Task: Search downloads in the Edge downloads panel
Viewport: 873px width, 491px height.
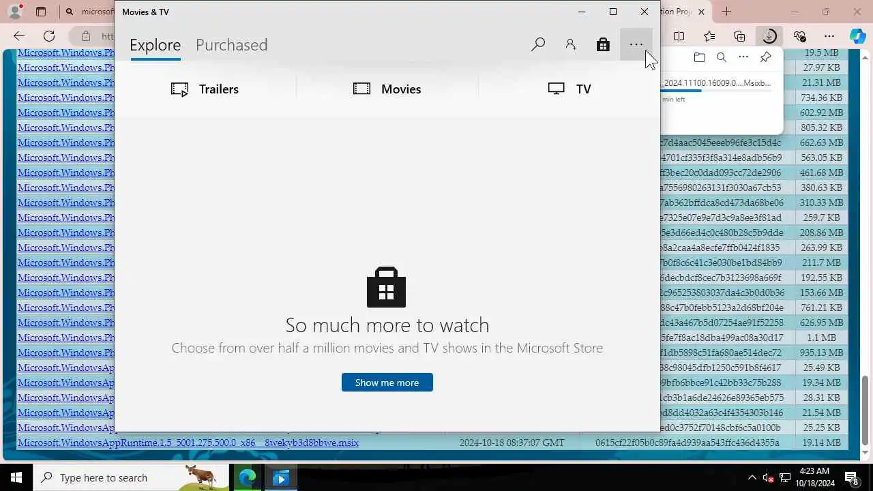Action: click(x=722, y=57)
